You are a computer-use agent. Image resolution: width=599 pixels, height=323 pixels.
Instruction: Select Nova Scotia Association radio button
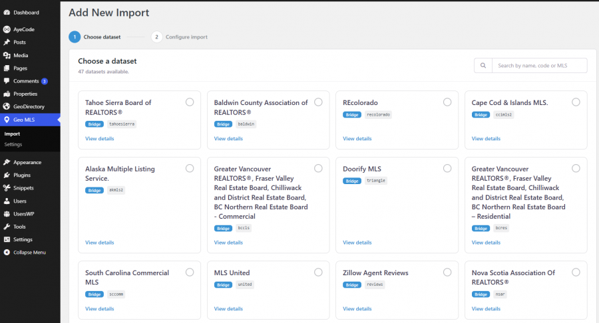[576, 272]
